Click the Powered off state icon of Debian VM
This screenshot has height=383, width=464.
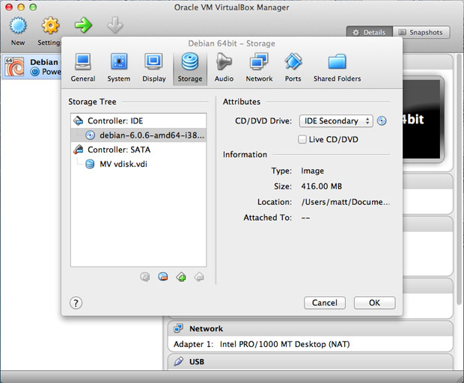coord(35,72)
